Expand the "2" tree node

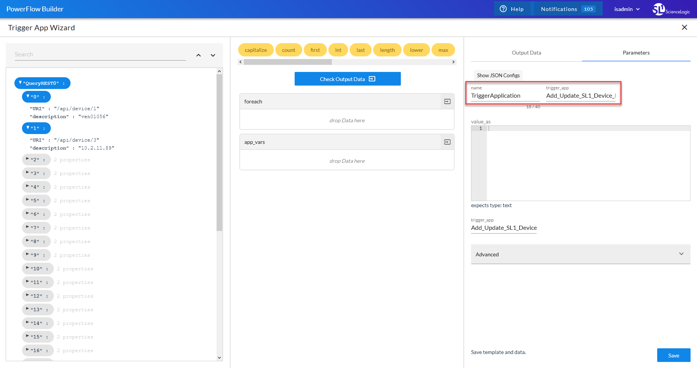(28, 159)
